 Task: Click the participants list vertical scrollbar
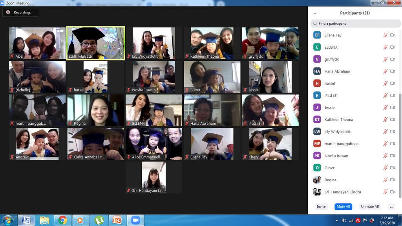click(400, 118)
